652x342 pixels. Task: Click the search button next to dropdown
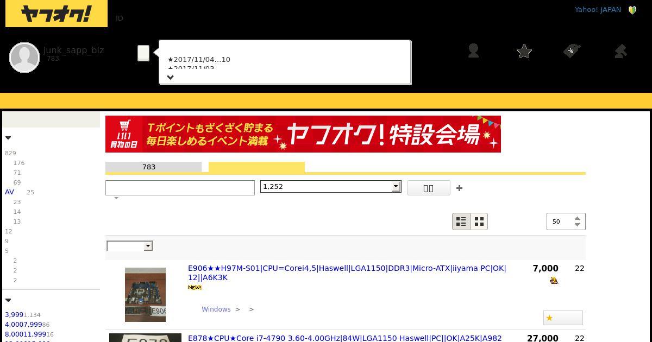coord(429,188)
